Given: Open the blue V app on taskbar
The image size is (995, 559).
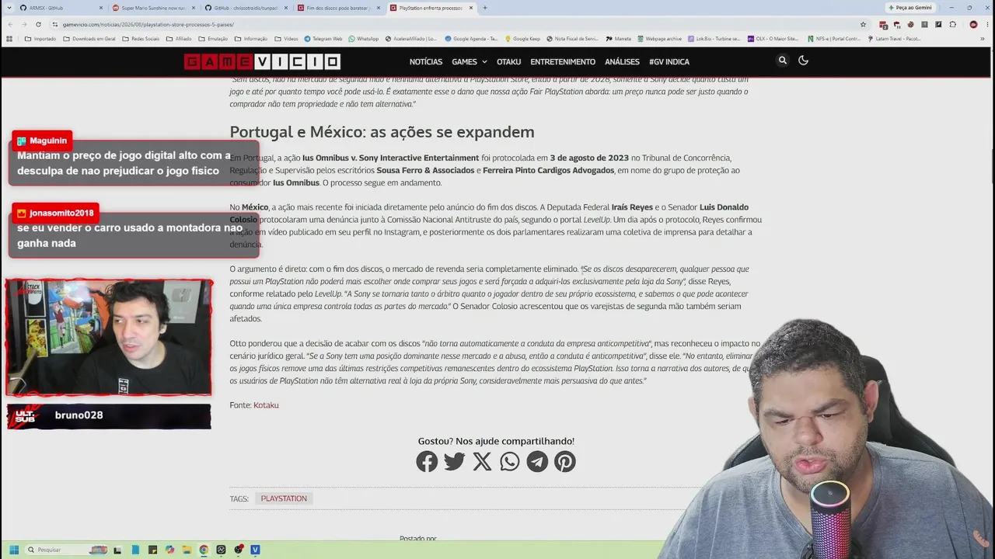Looking at the screenshot, I should coord(255,550).
